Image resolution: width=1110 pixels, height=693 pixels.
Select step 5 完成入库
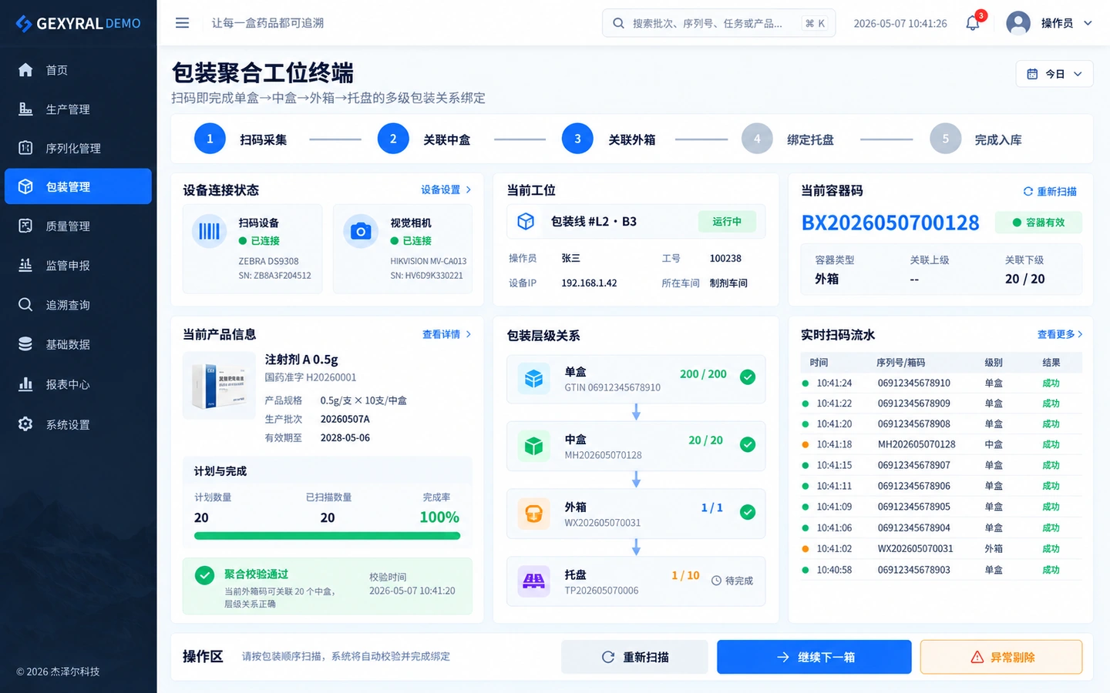coord(976,139)
